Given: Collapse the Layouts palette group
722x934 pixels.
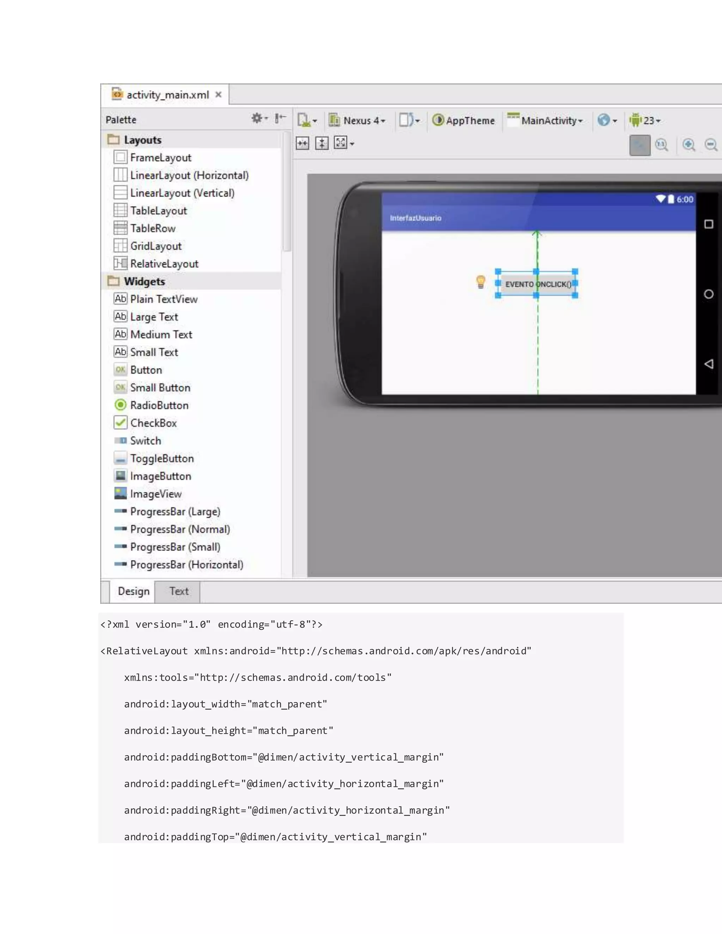Looking at the screenshot, I should coord(135,140).
